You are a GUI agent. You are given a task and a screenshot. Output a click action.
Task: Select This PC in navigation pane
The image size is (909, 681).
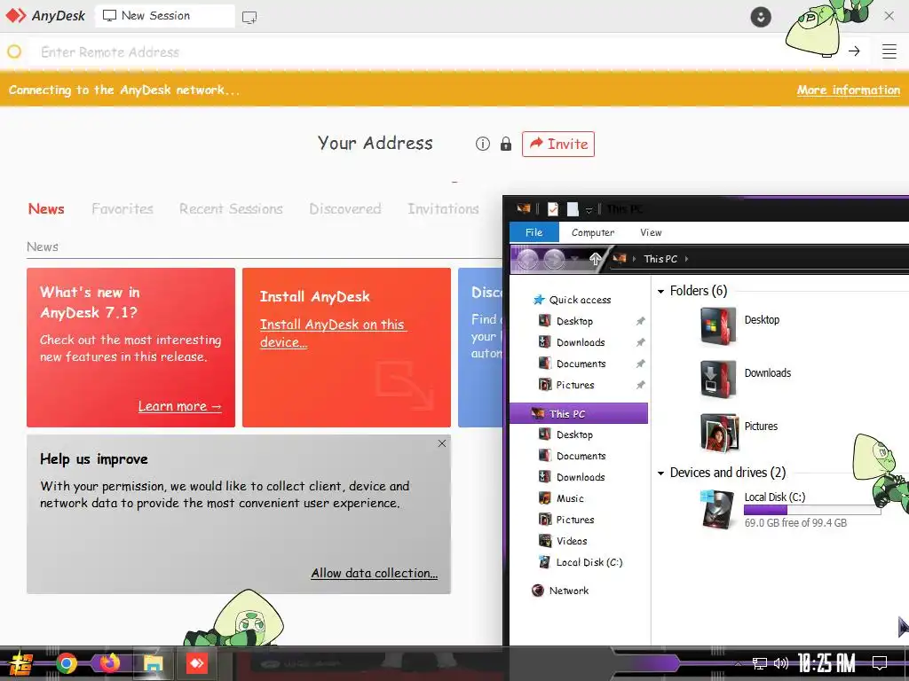pyautogui.click(x=579, y=413)
